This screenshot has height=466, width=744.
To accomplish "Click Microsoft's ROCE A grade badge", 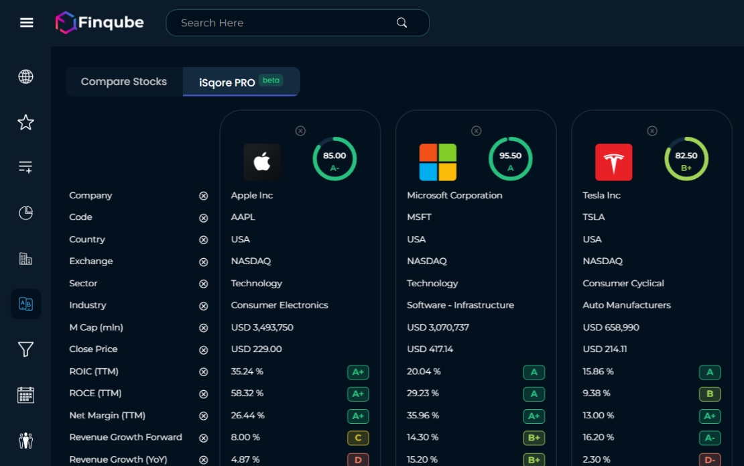I will pos(534,394).
